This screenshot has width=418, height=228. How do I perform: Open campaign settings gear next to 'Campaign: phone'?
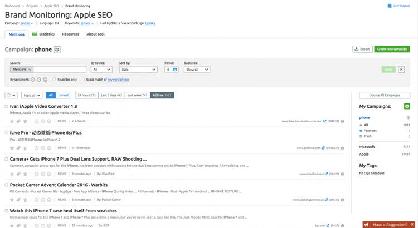57,49
